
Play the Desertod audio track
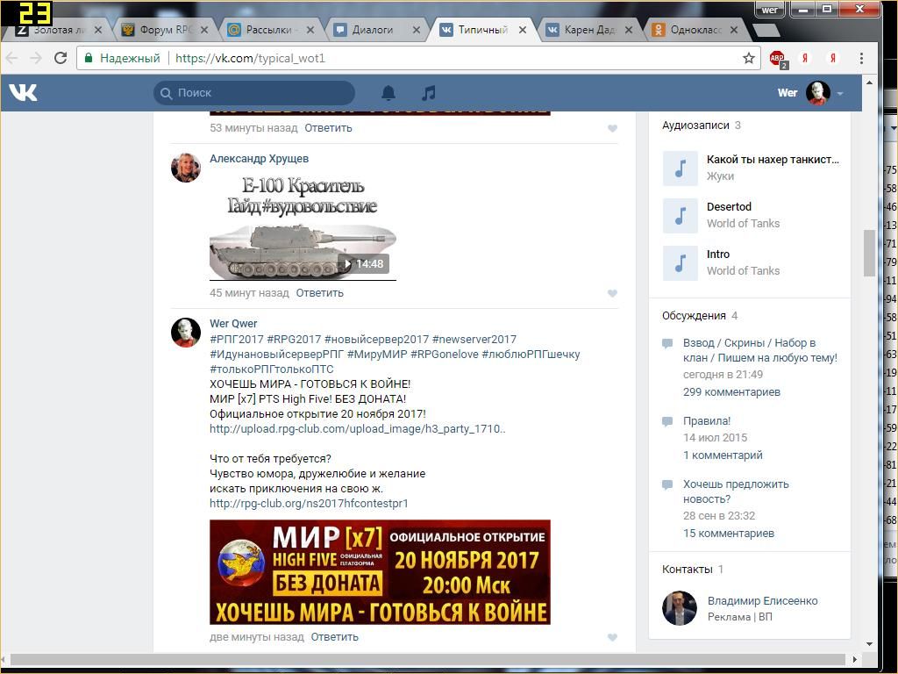point(681,216)
